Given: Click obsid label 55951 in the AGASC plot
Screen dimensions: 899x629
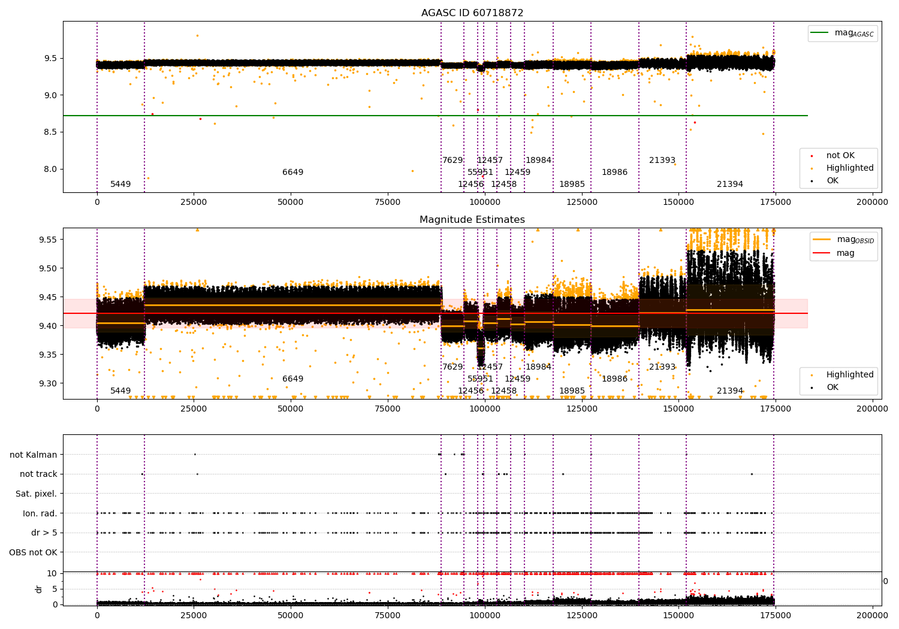Looking at the screenshot, I should (480, 172).
